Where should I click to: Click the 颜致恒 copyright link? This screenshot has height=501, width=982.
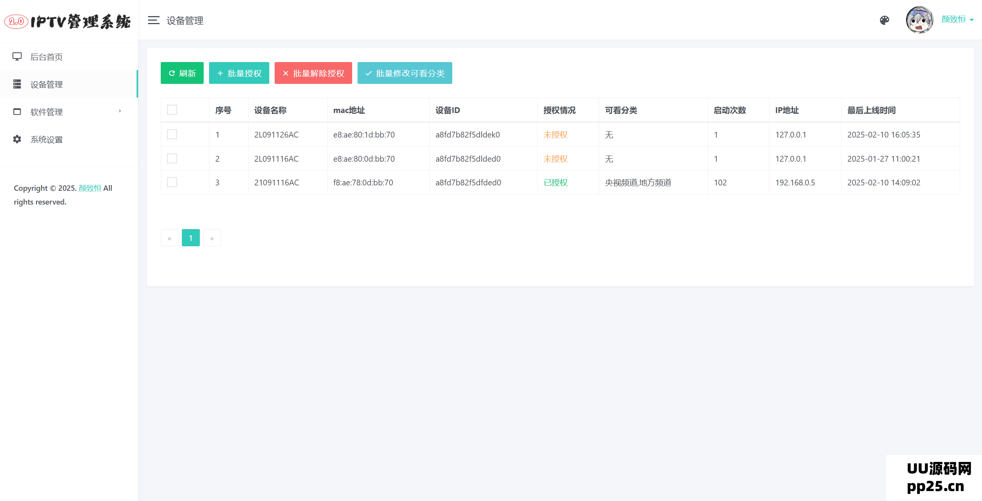point(90,188)
